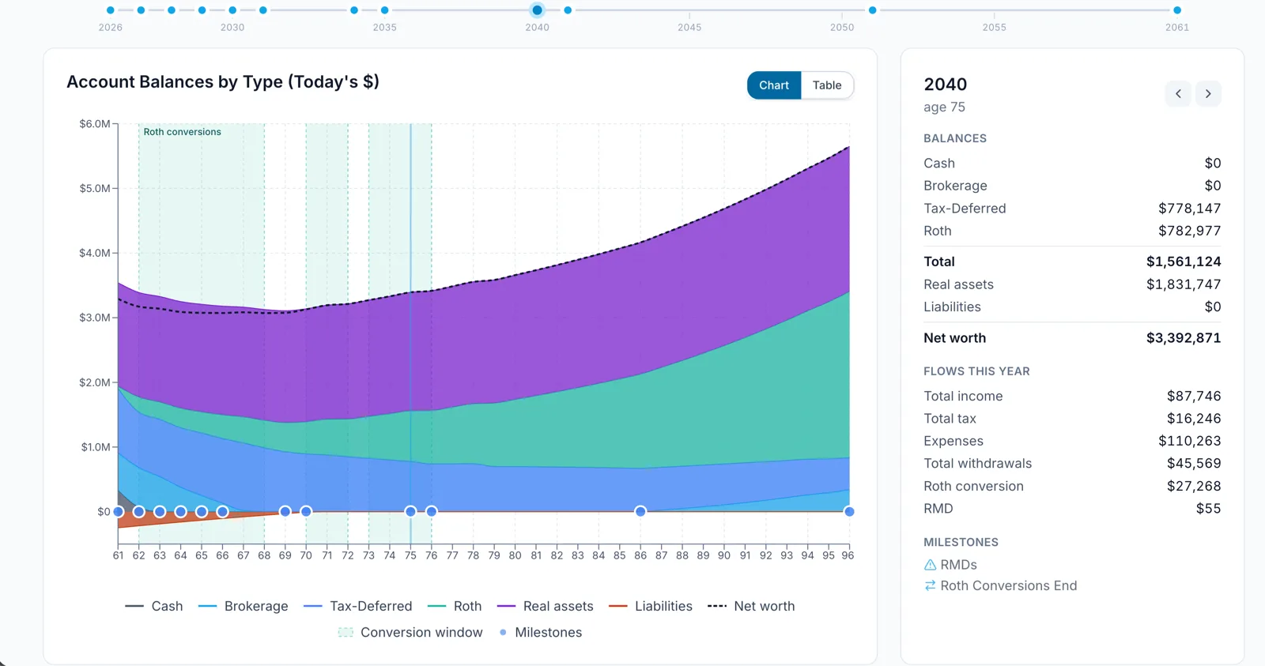Screen dimensions: 1265x666
Task: Click the RMDs milestone warning icon
Action: click(930, 565)
